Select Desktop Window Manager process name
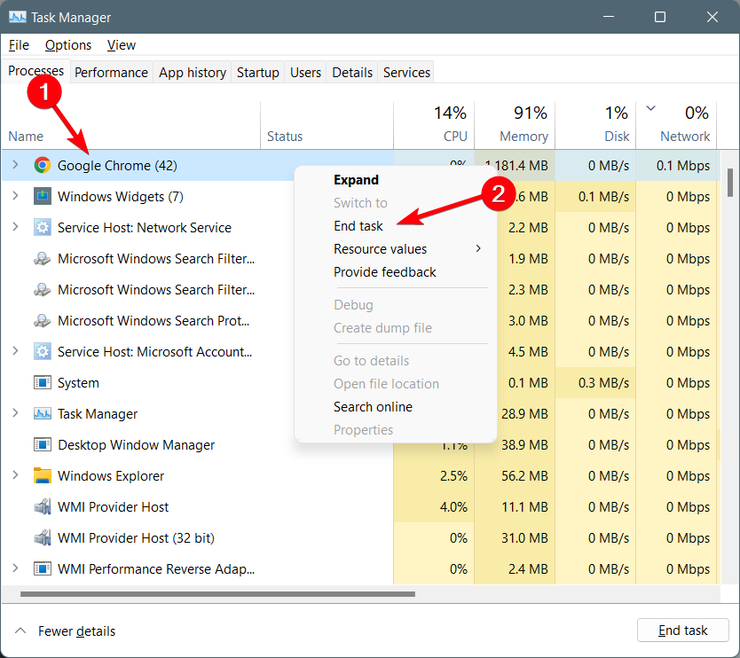740x658 pixels. pos(136,445)
